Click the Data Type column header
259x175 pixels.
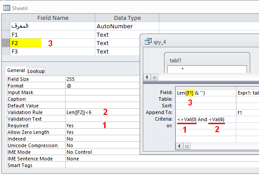127,18
